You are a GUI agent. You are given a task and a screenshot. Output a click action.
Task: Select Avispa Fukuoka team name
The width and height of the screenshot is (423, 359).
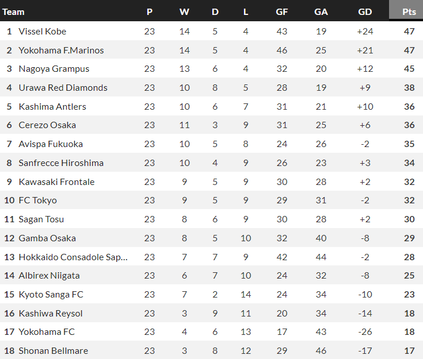pyautogui.click(x=51, y=144)
